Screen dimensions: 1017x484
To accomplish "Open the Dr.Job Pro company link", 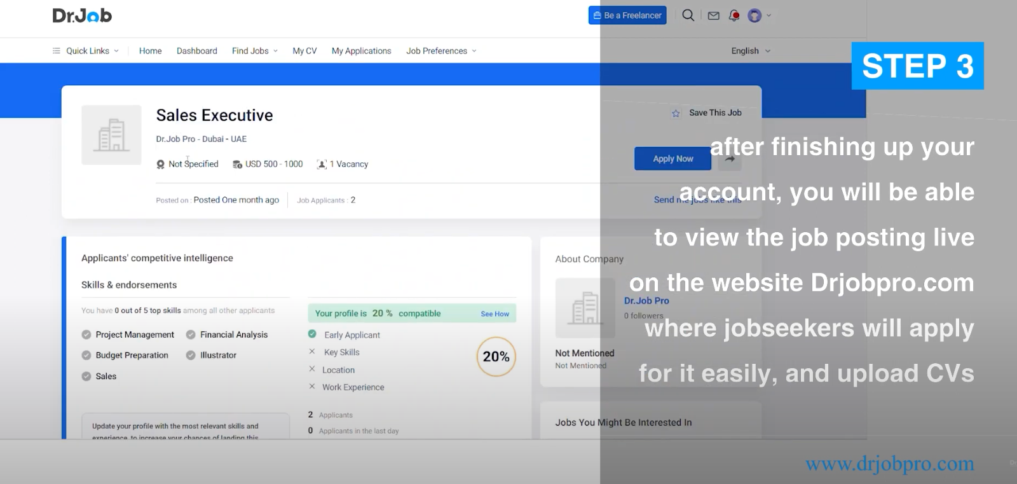I will (646, 301).
